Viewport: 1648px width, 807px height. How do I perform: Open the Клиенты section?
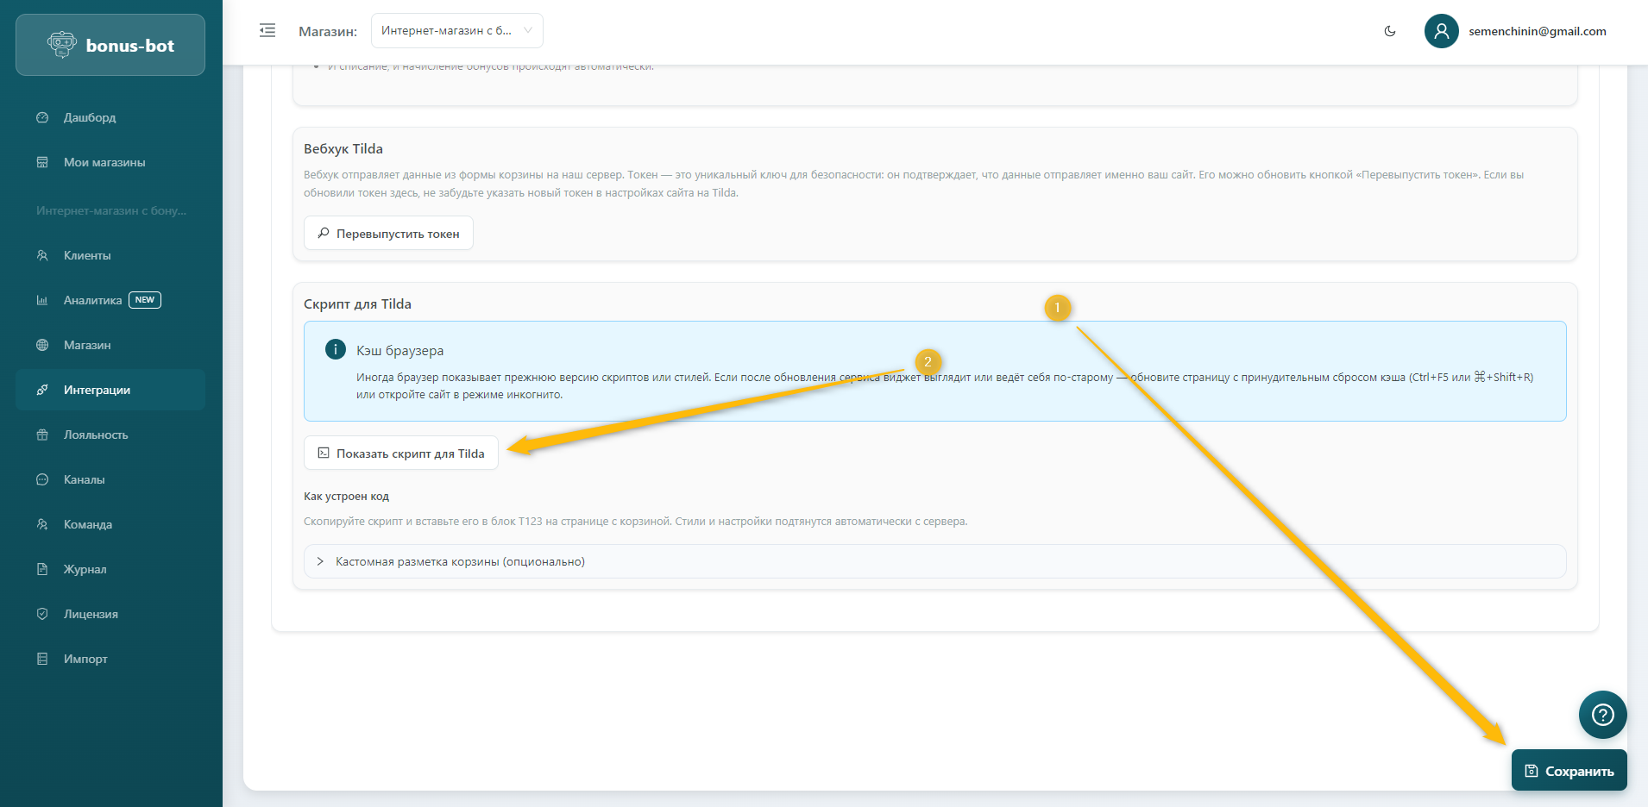pos(87,255)
